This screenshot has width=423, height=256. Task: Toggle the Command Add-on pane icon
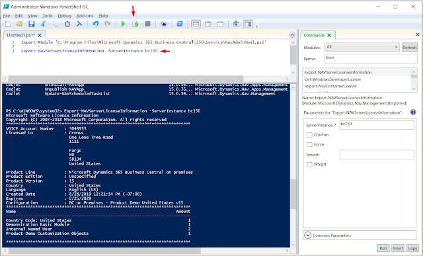249,24
